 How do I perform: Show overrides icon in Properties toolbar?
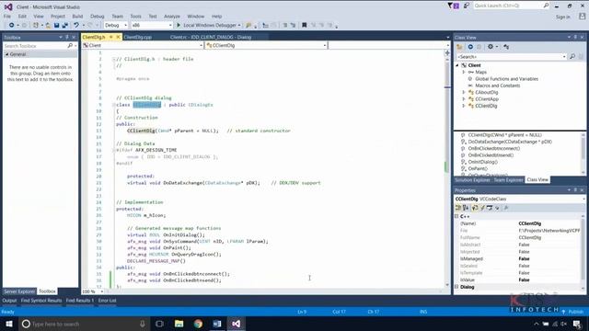tap(497, 208)
